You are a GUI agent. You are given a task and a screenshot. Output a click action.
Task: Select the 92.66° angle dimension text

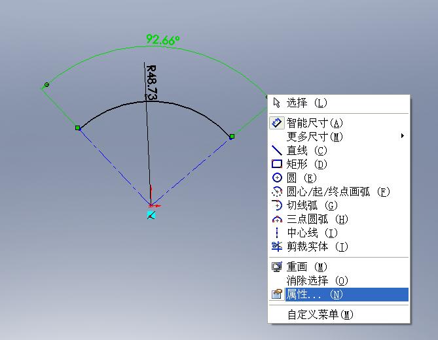click(x=163, y=40)
